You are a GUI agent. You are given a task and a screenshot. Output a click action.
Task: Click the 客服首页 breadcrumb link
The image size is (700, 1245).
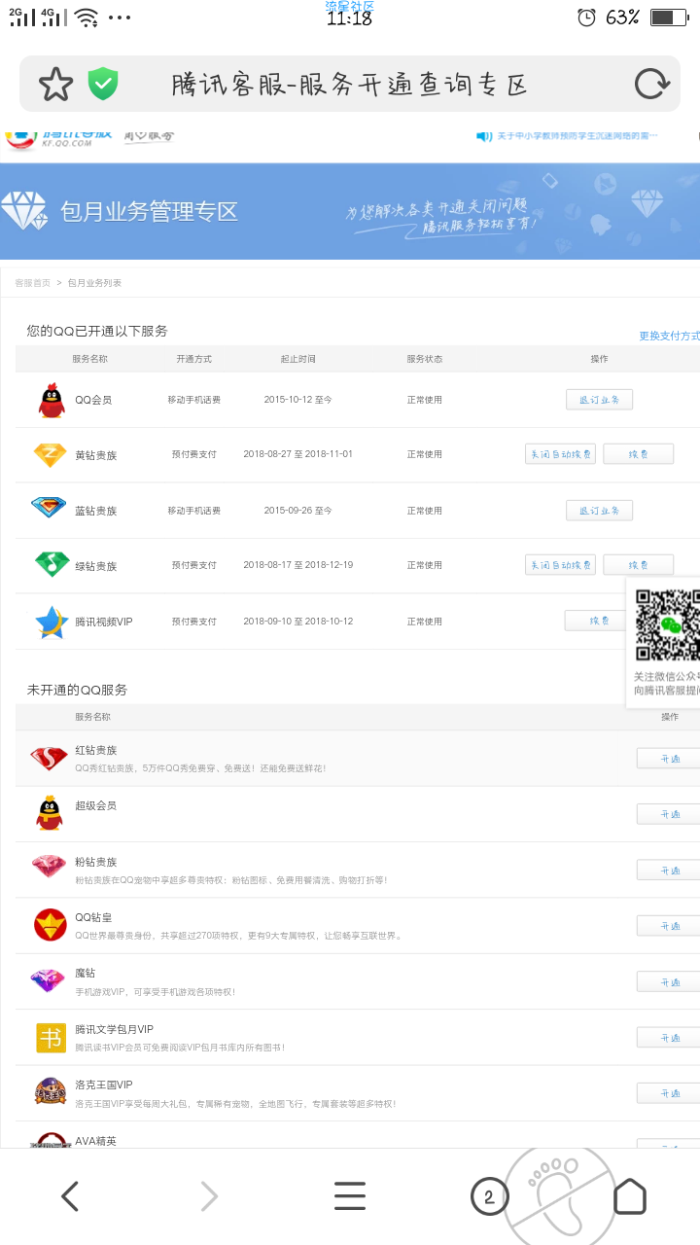pos(32,283)
